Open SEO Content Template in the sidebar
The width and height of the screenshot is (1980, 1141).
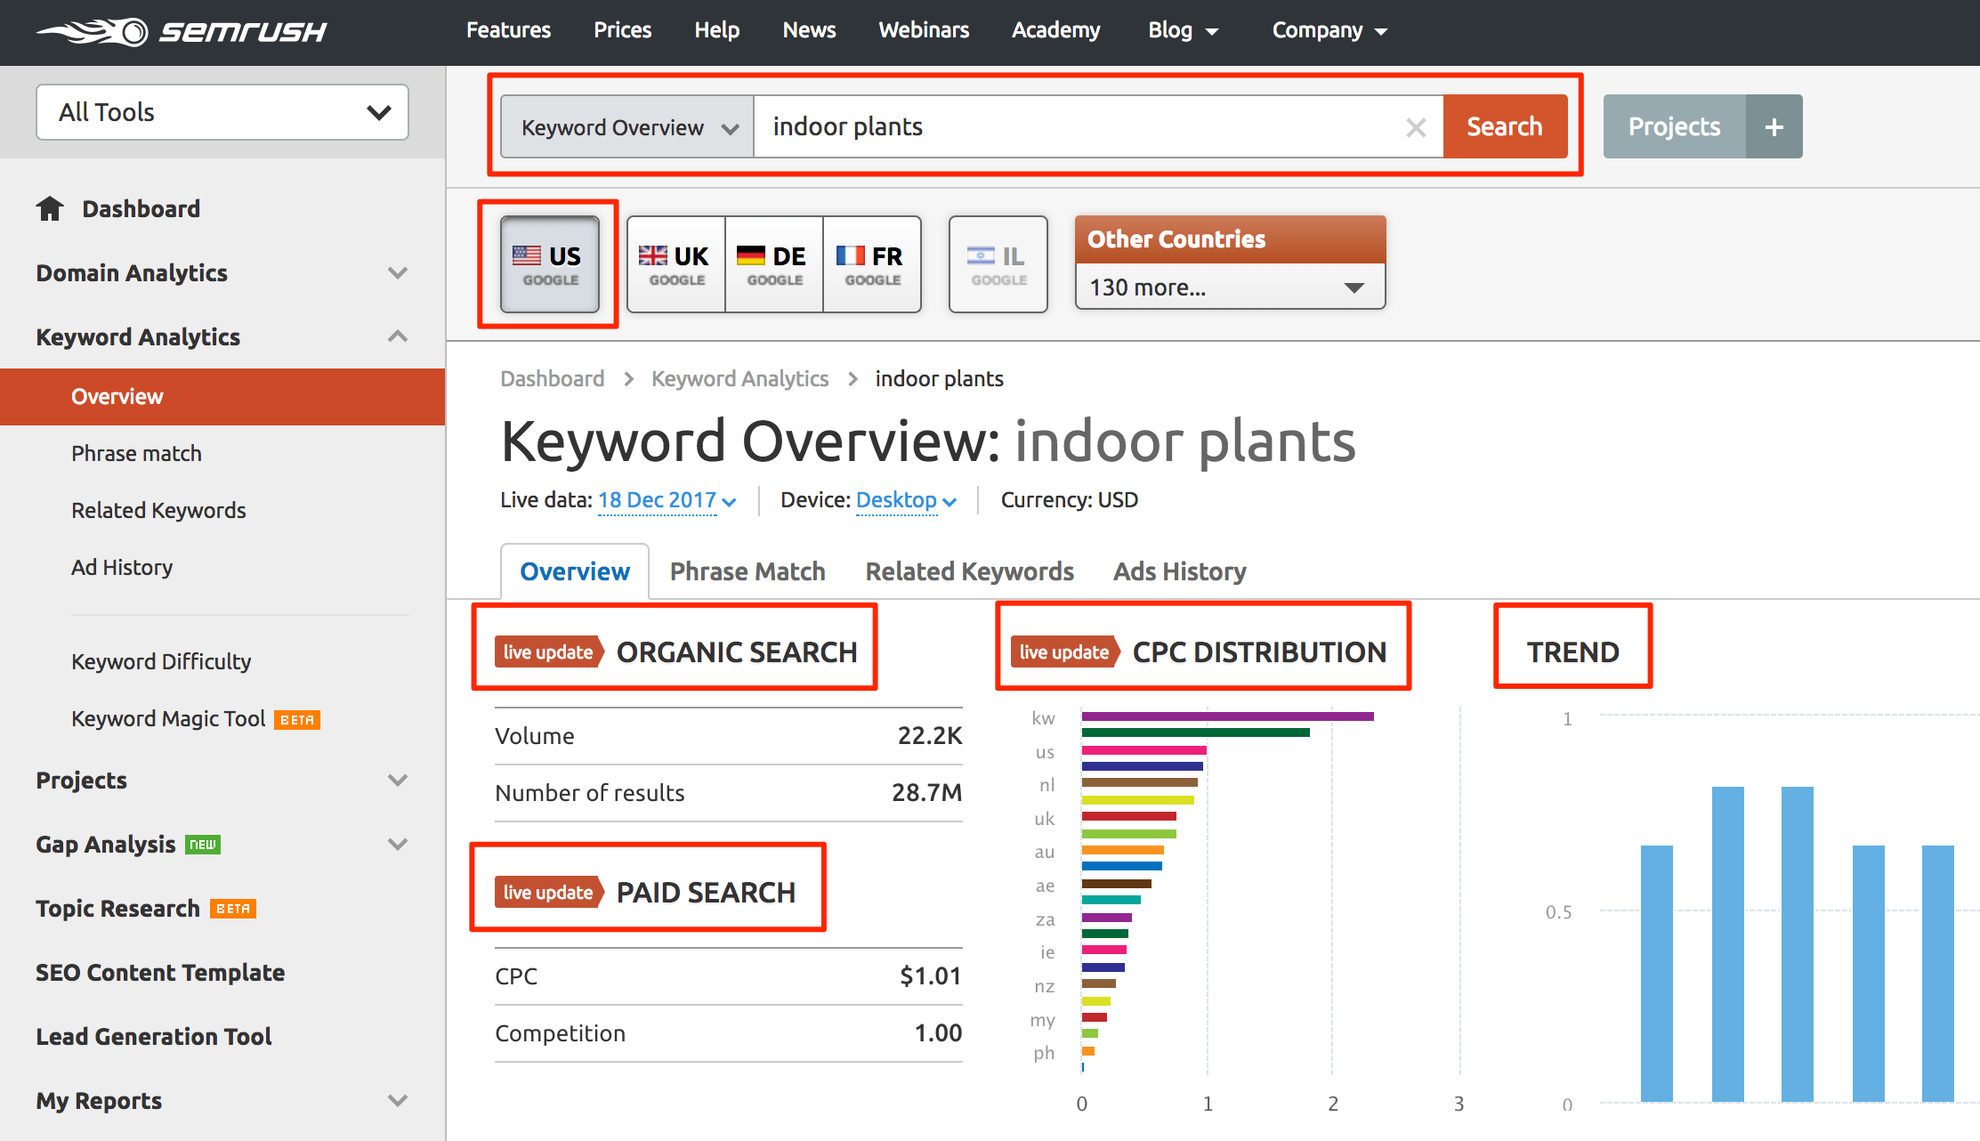[160, 973]
